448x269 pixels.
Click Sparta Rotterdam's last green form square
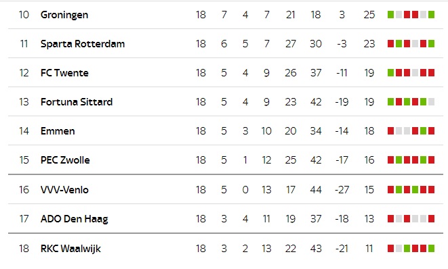(x=432, y=44)
